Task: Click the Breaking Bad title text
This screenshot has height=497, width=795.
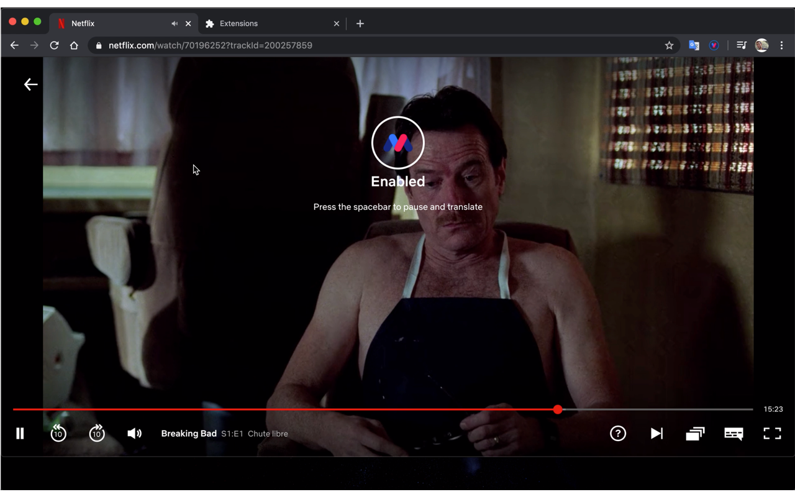Action: pos(189,434)
